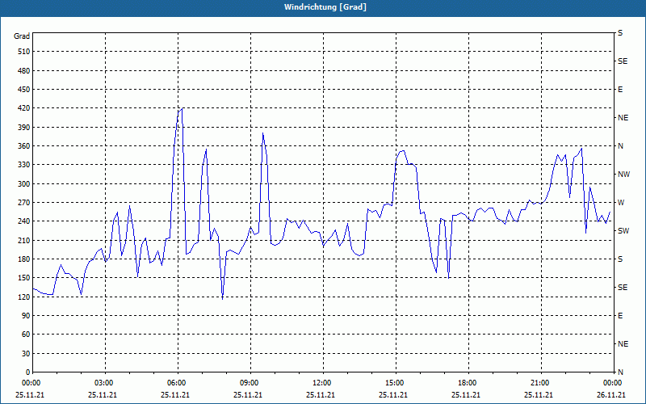Select the 25.11.21 date under 18:00

[x=466, y=394]
